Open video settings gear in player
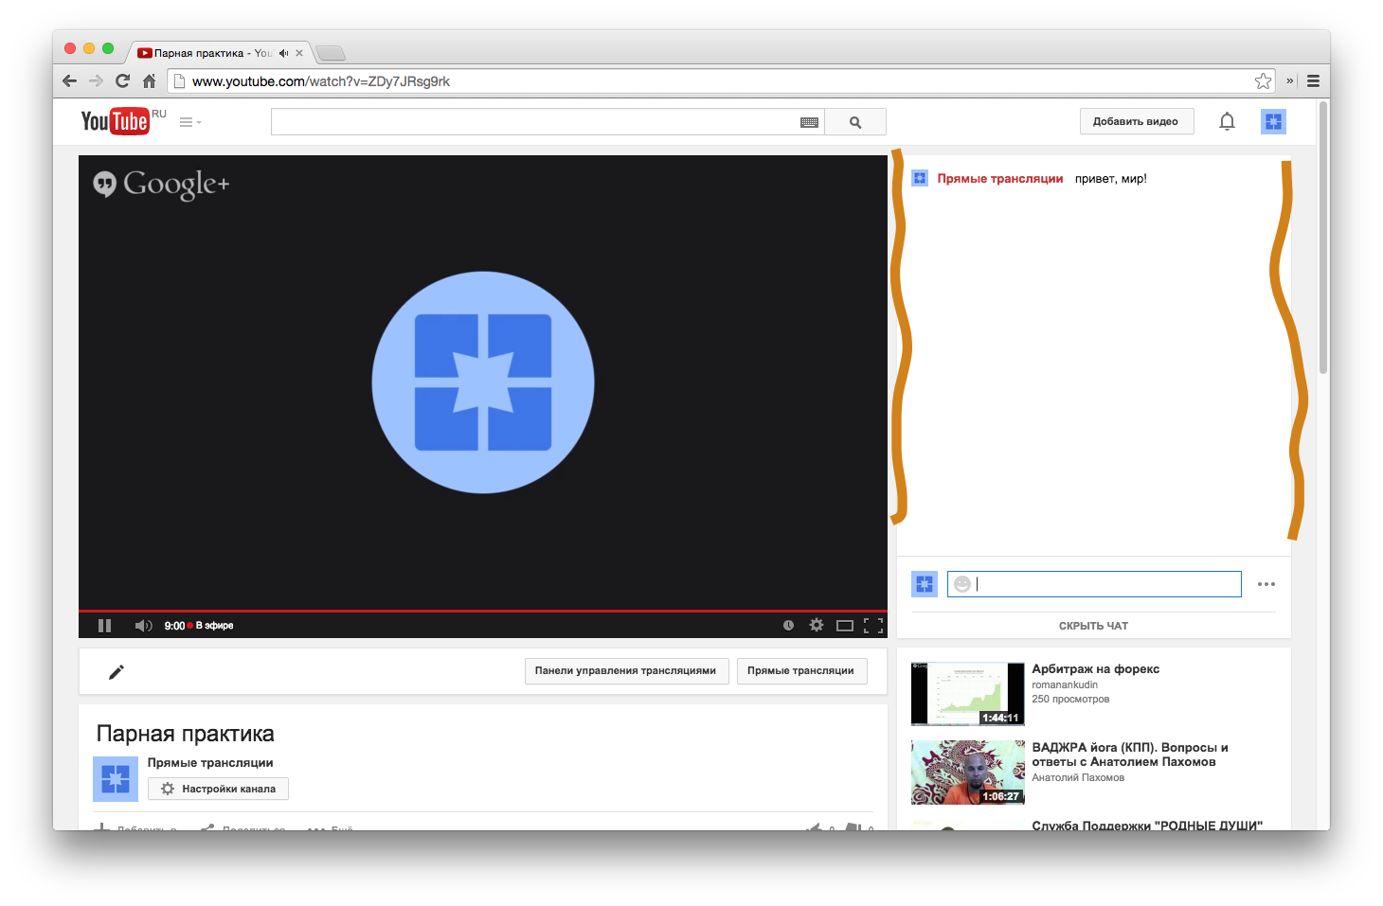The image size is (1383, 906). (817, 626)
